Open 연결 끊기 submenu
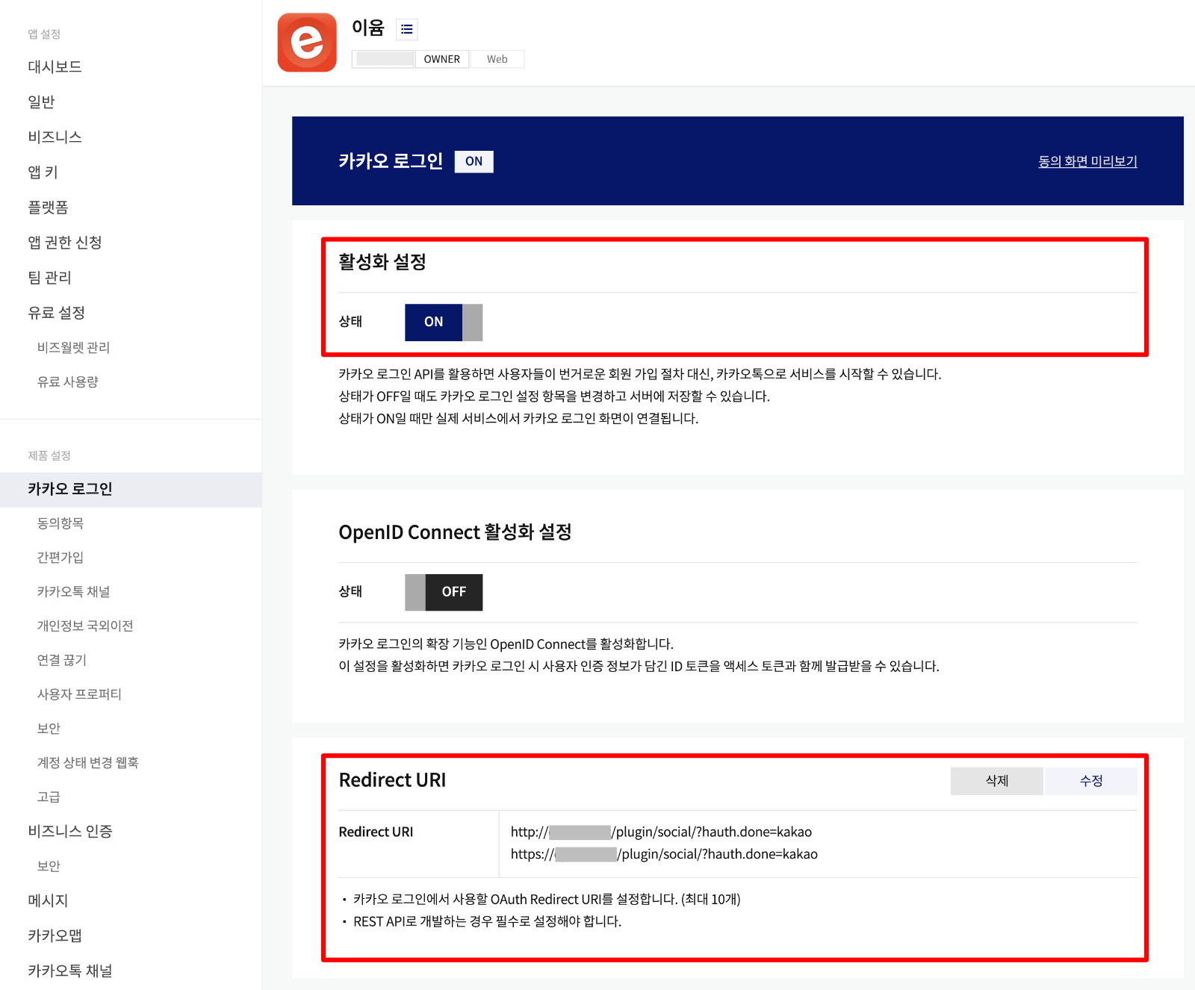This screenshot has width=1195, height=990. point(62,660)
